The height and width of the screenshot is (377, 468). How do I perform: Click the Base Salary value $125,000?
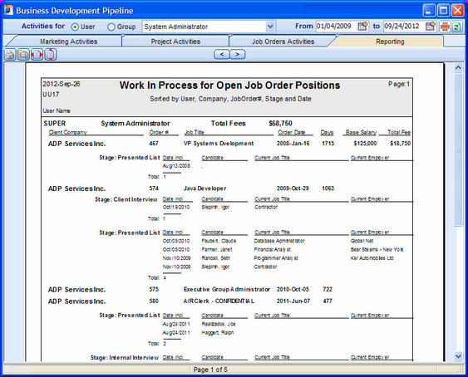pos(365,144)
